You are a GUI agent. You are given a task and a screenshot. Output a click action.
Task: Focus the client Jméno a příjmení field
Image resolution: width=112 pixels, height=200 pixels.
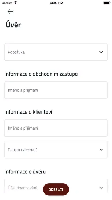coord(56,128)
